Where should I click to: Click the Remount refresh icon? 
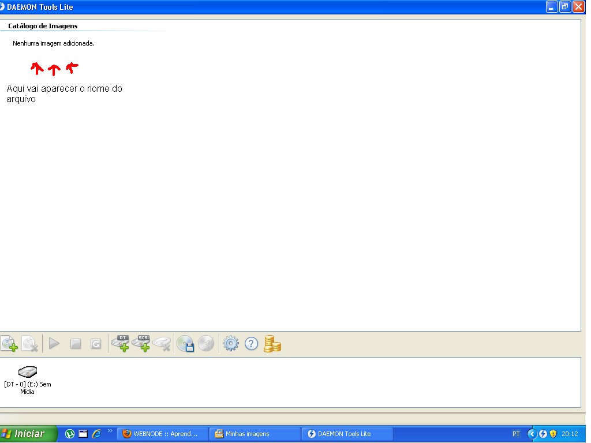click(96, 344)
